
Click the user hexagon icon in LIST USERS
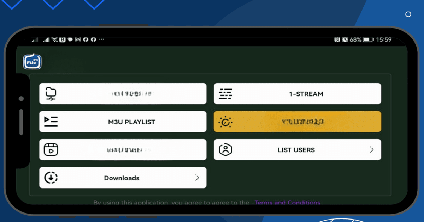point(225,150)
